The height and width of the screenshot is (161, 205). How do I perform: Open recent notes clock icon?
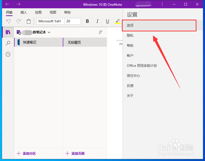pos(8,54)
